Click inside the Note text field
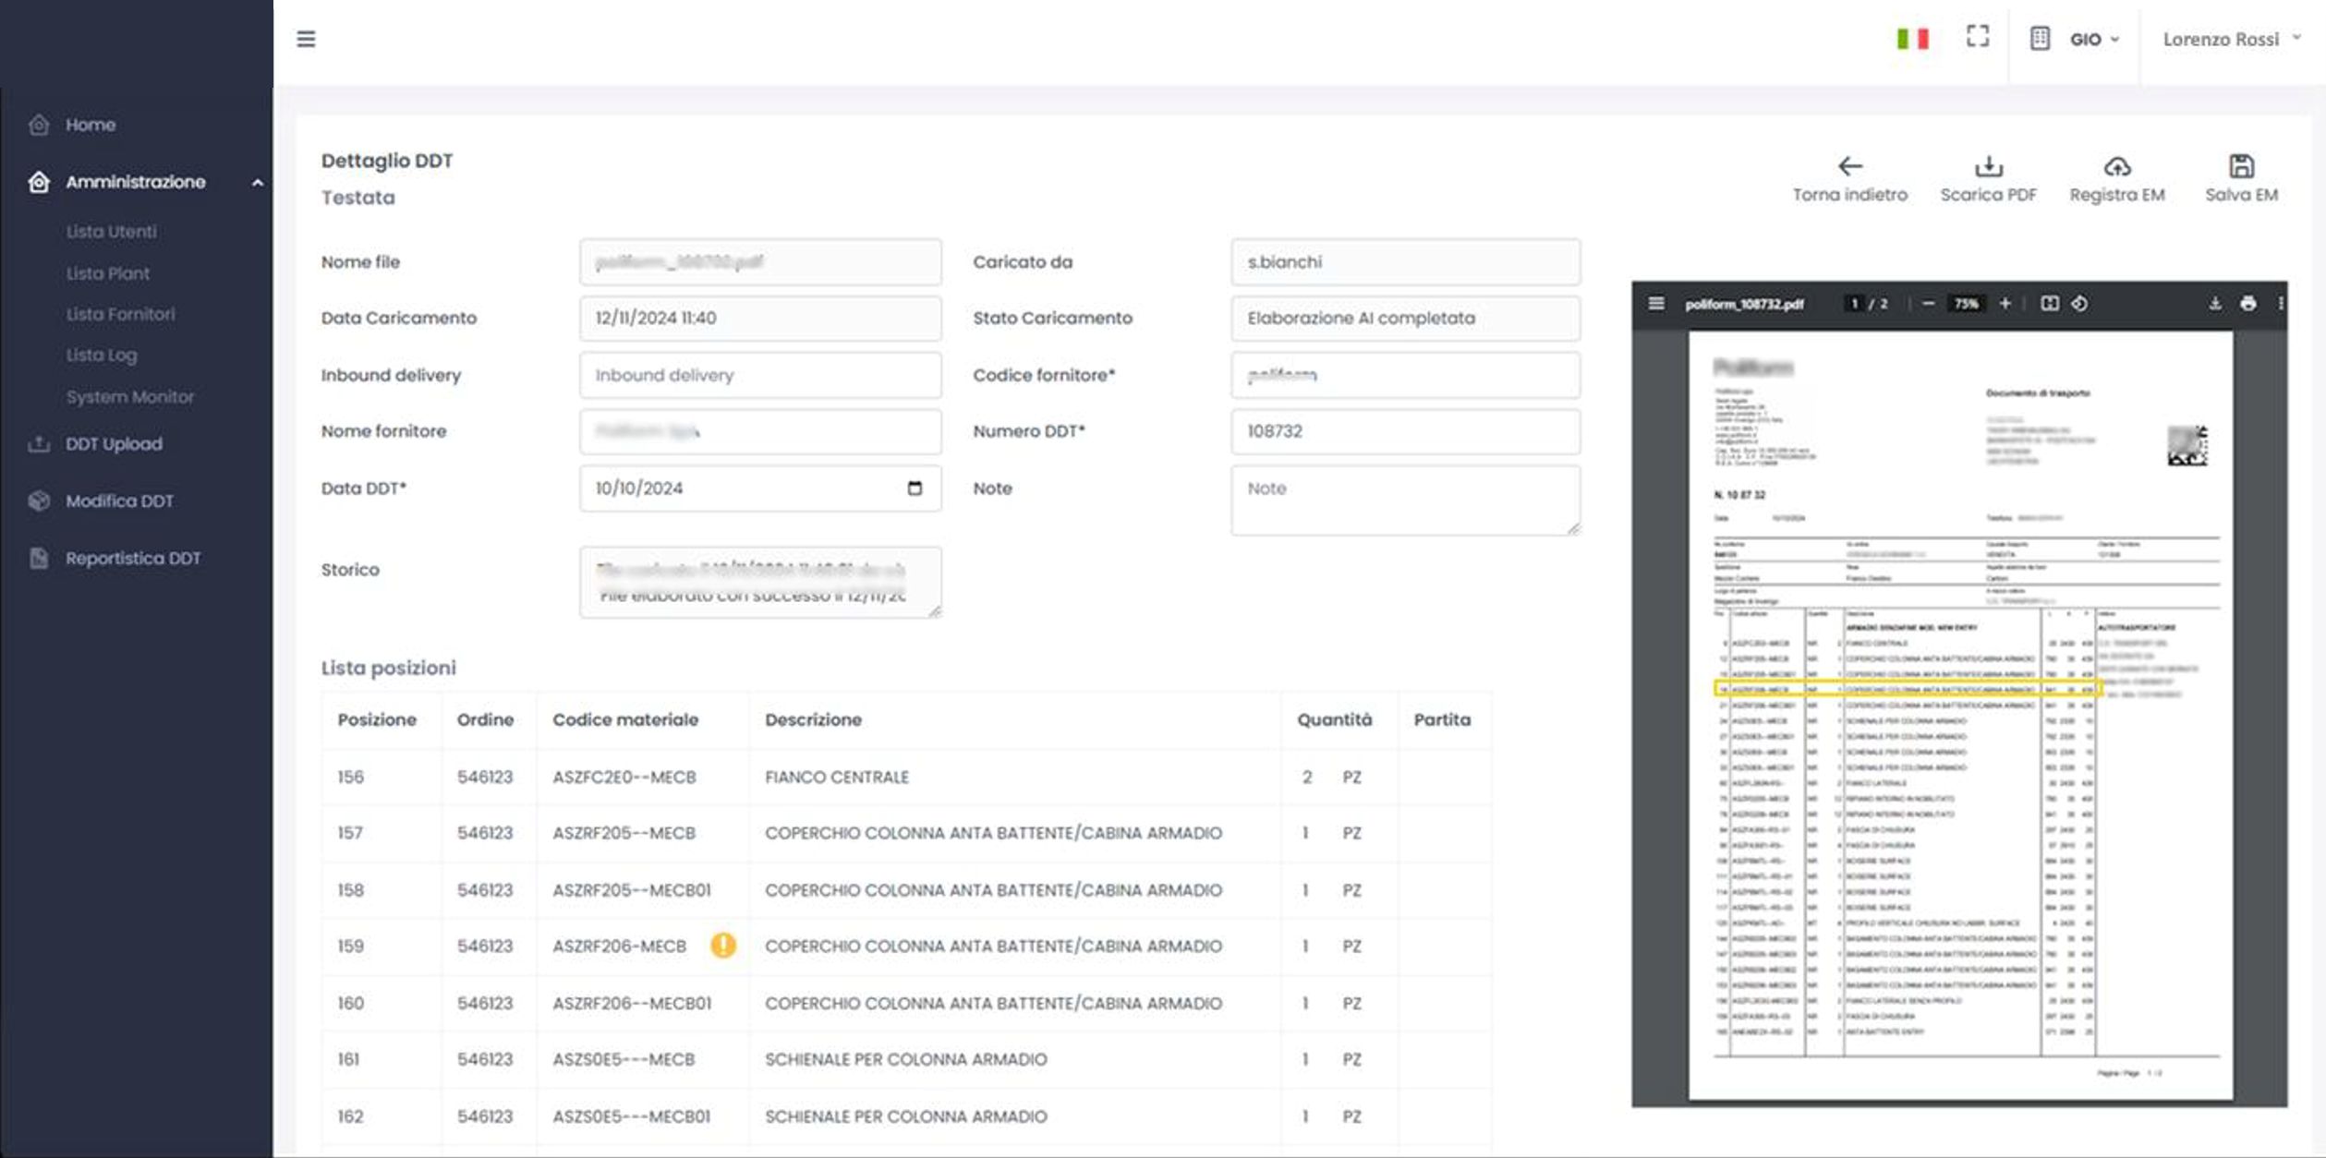The width and height of the screenshot is (2326, 1158). pyautogui.click(x=1404, y=499)
